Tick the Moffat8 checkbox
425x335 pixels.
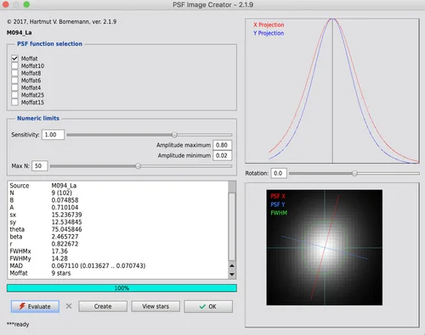[x=14, y=73]
